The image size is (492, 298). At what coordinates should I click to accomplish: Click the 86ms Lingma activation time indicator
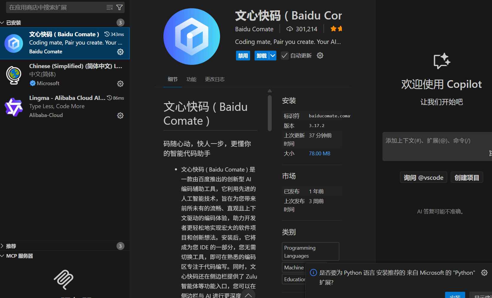pos(115,98)
